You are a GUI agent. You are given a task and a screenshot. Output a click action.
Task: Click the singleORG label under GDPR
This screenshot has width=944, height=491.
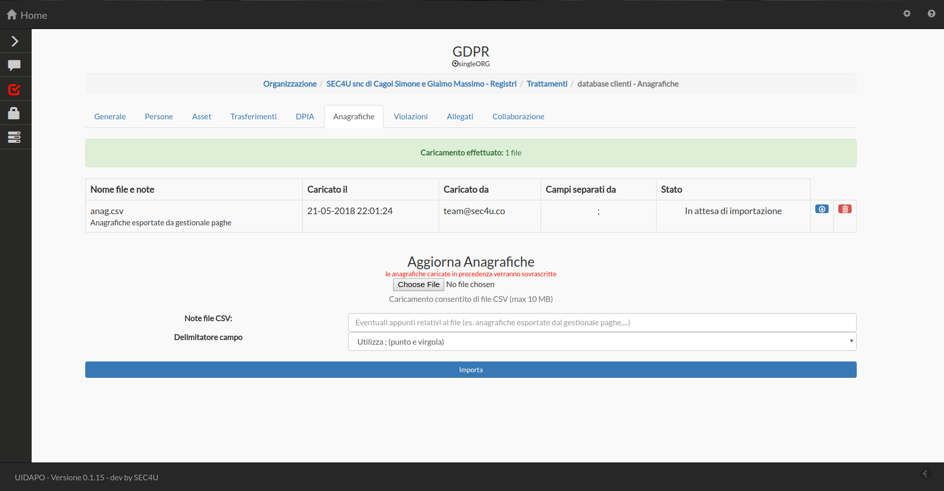471,64
